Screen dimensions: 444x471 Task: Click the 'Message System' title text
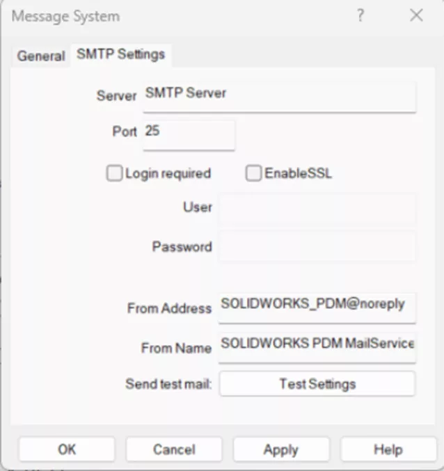tap(65, 16)
